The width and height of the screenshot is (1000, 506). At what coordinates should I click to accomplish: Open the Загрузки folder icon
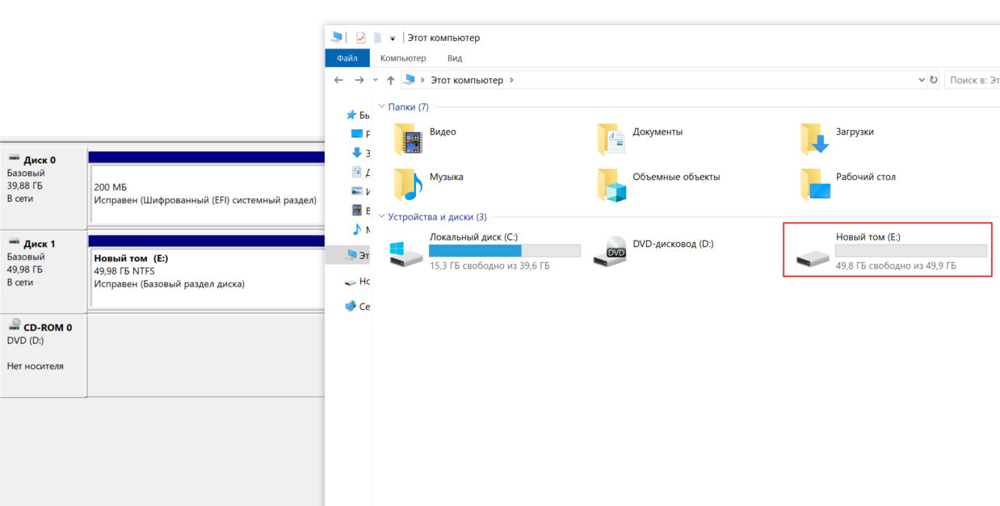pos(815,139)
